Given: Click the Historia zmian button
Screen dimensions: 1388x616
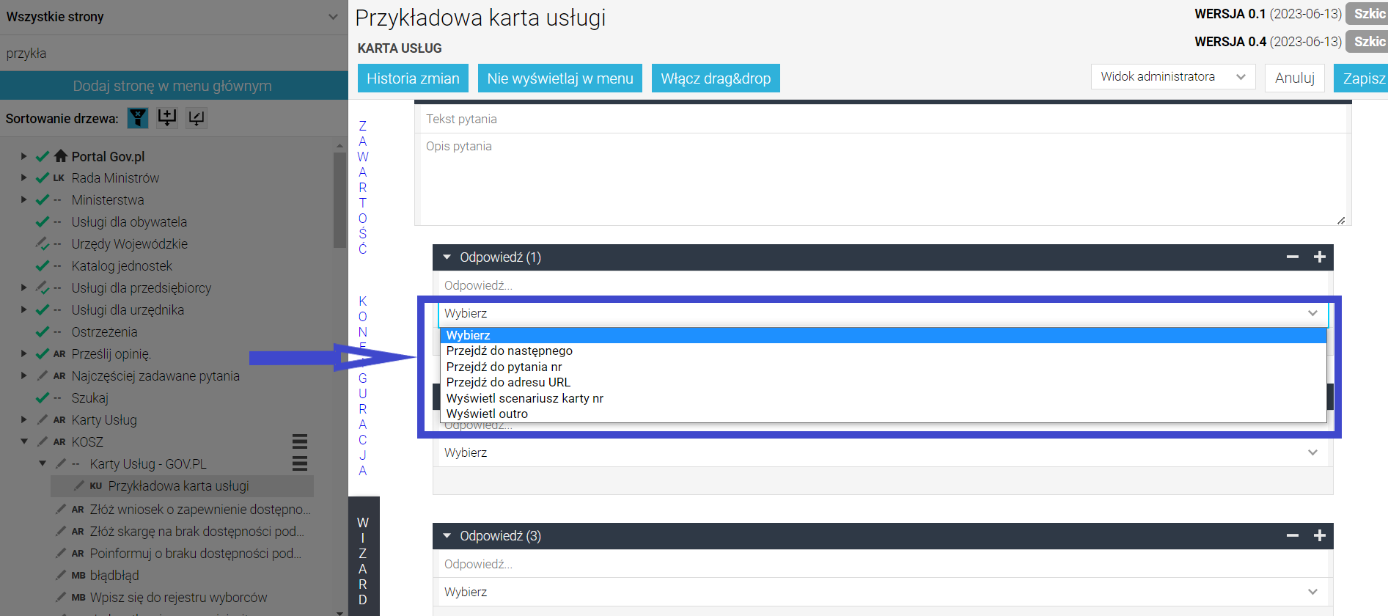Looking at the screenshot, I should (x=413, y=78).
